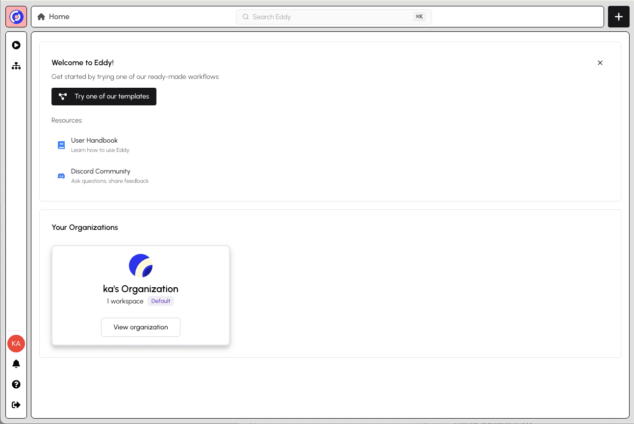Click the Discord icon next to Discord Community

click(61, 175)
